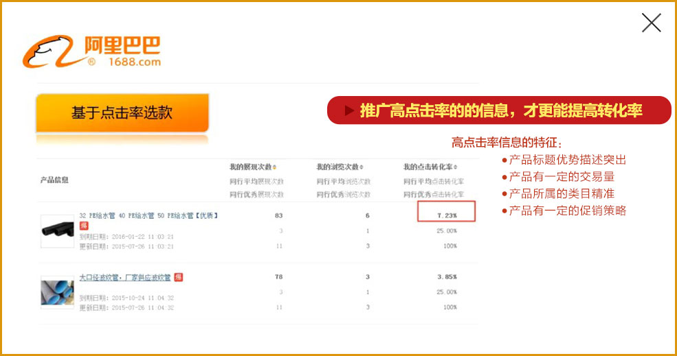The height and width of the screenshot is (356, 677).
Task: Sort by 我的浏览次数 arrow icon
Action: [x=362, y=167]
